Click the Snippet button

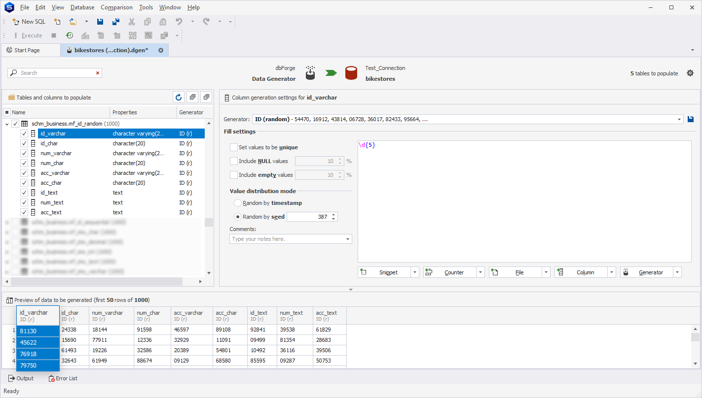click(384, 272)
